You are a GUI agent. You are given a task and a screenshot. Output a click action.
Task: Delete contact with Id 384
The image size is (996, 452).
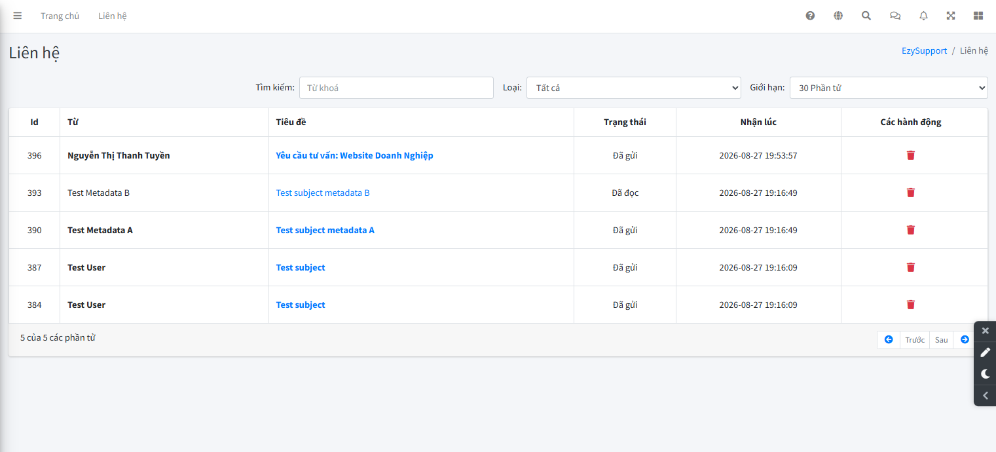910,305
